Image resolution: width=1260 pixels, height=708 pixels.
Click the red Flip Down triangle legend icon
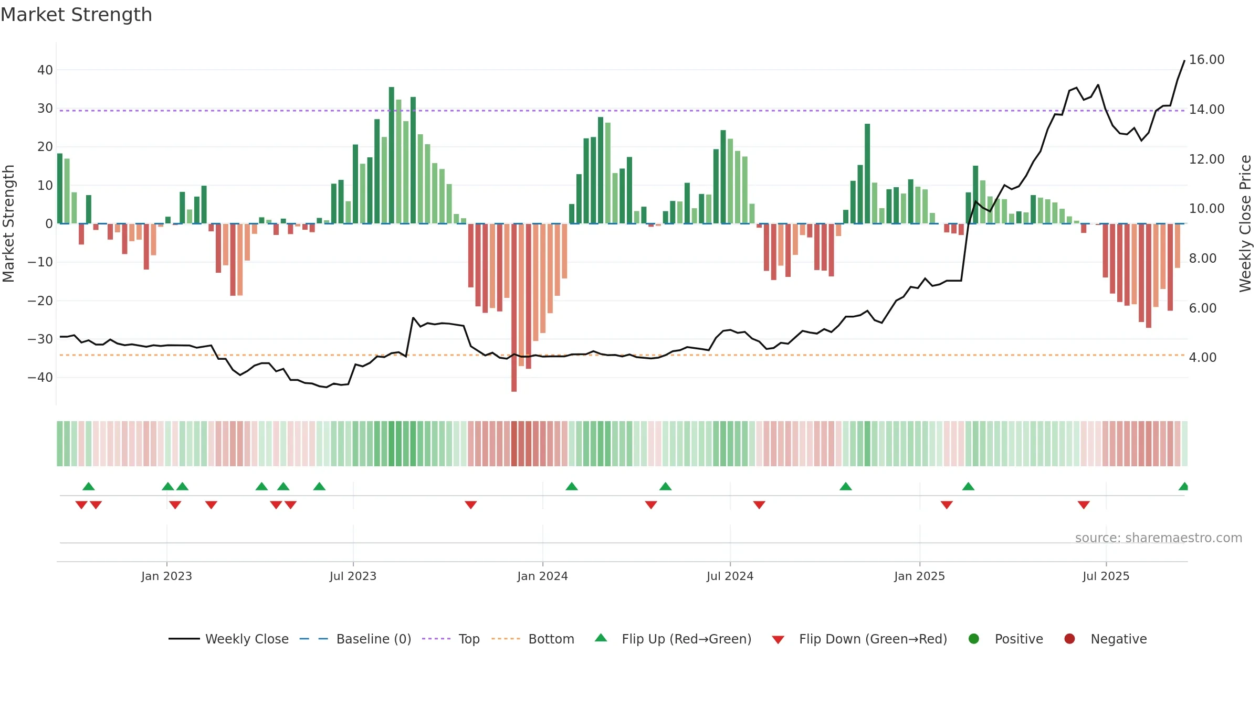point(778,640)
